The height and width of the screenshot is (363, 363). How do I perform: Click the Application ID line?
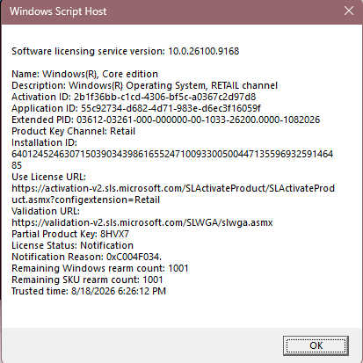[x=136, y=108]
